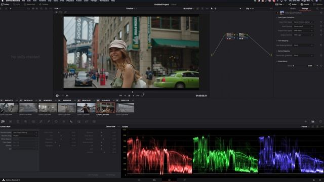This screenshot has width=324, height=182.
Task: Select the hand pan tool above node graph
Action: [216, 9]
